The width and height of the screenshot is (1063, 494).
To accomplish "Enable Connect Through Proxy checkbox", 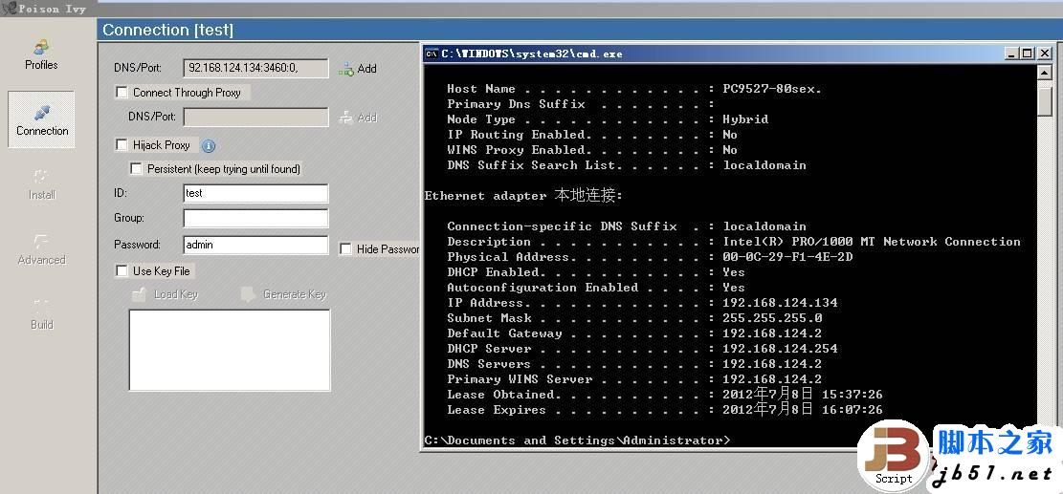I will click(122, 93).
